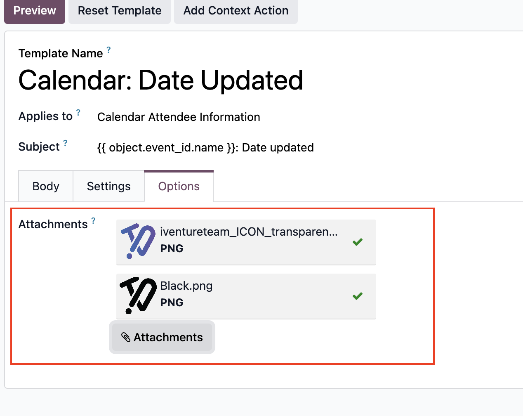Click the Preview button
This screenshot has width=523, height=416.
pos(35,11)
